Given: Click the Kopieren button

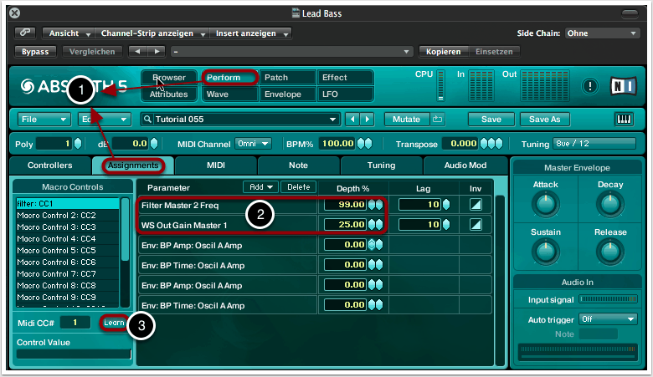Looking at the screenshot, I should tap(443, 52).
